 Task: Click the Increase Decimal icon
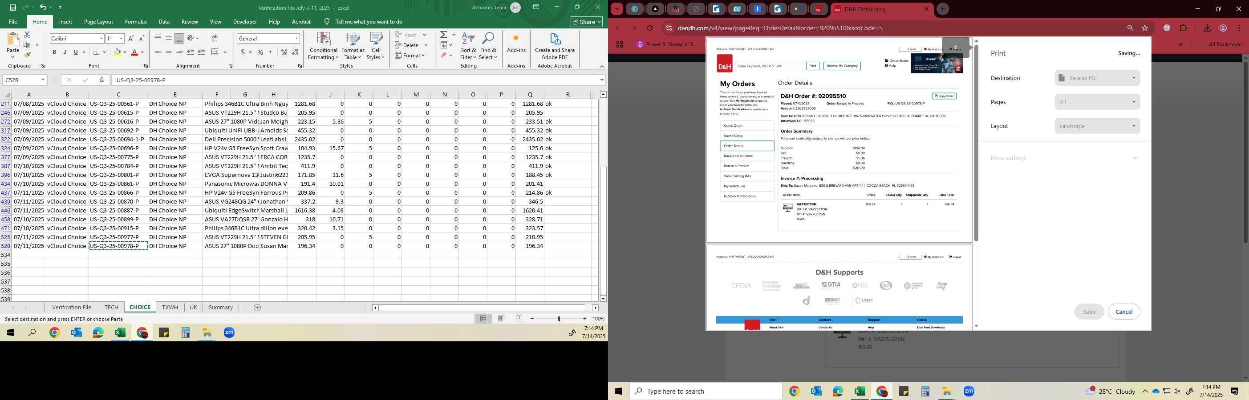pos(284,52)
